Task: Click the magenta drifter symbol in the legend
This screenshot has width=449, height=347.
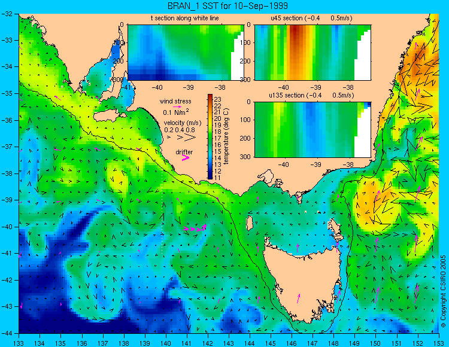Action: tap(186, 157)
